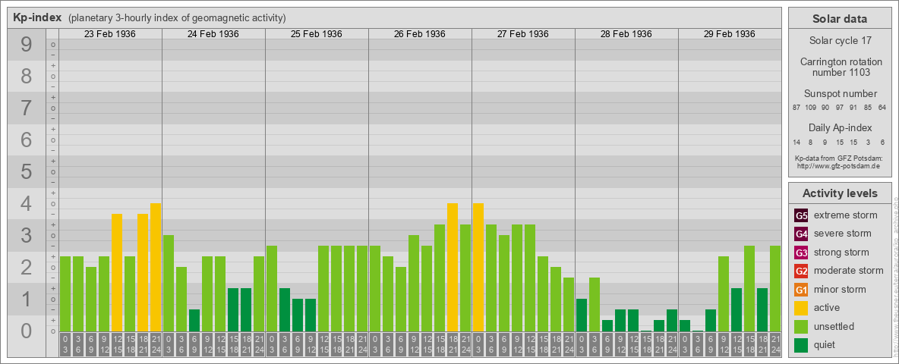Click sunspot number value 97
The height and width of the screenshot is (364, 899).
click(839, 107)
